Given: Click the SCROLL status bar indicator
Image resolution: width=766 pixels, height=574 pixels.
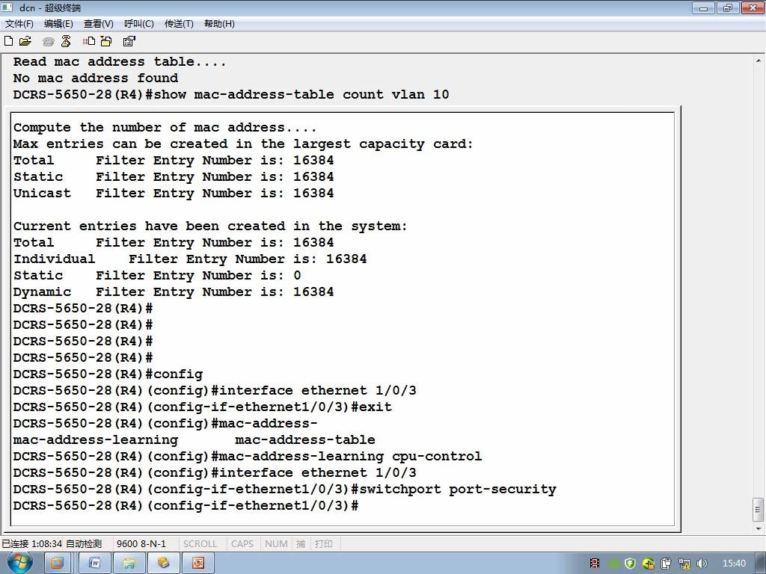Looking at the screenshot, I should 200,544.
